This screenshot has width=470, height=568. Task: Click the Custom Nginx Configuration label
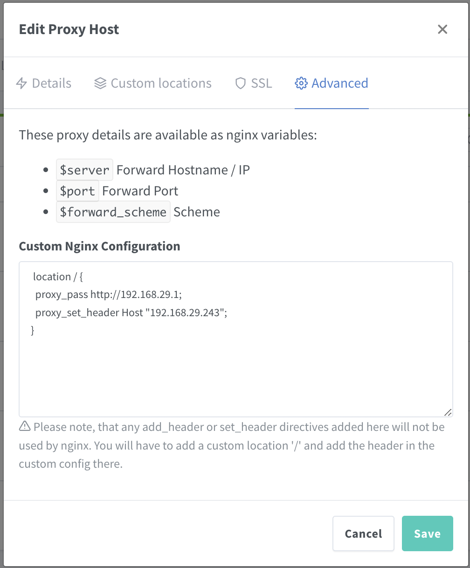tap(99, 246)
